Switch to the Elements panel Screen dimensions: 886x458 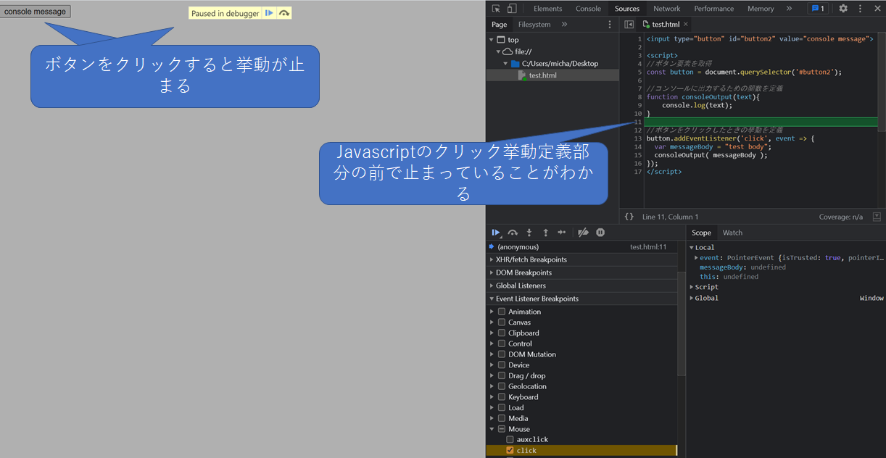pos(547,9)
